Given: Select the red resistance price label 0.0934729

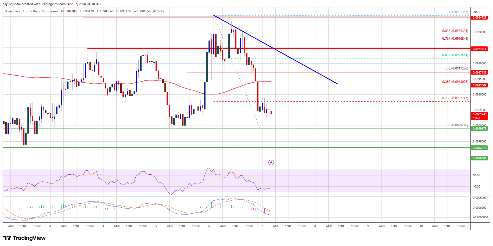Looking at the screenshot, I should pos(480,18).
